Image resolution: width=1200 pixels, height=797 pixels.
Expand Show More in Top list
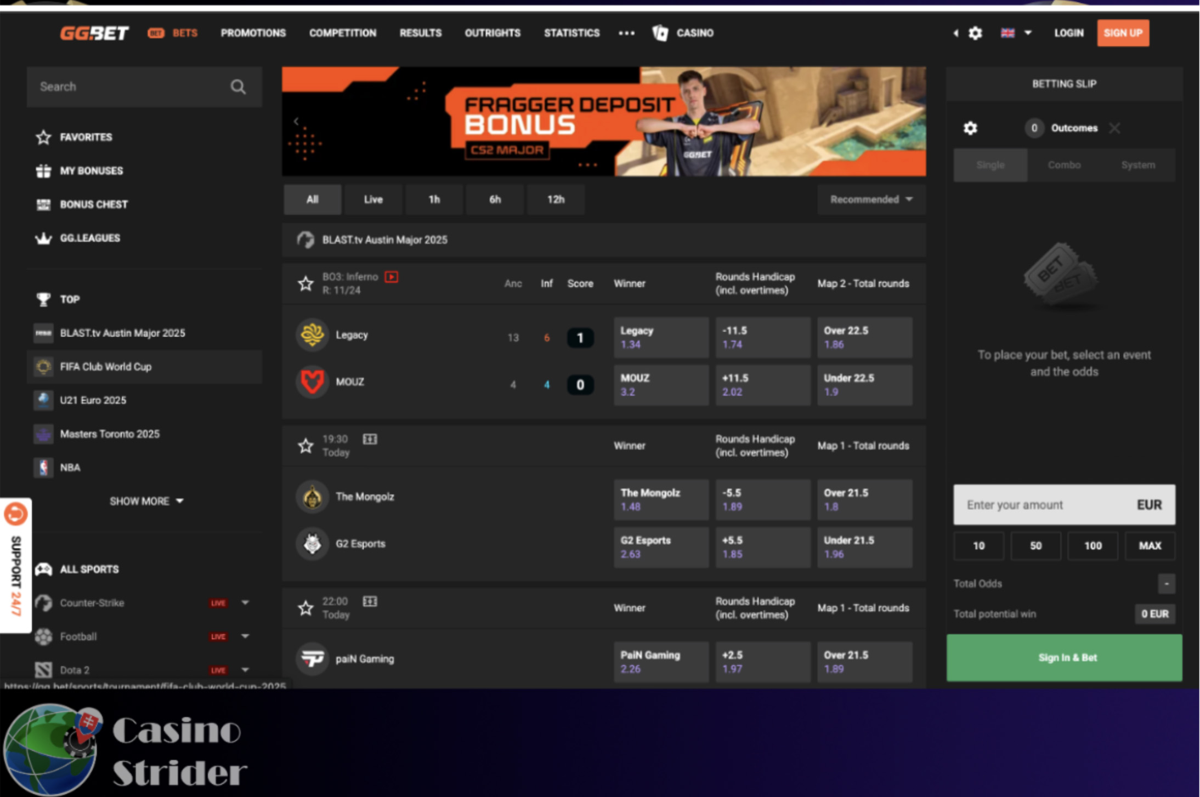(146, 501)
